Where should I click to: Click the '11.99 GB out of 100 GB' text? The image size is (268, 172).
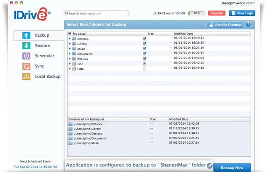[x=169, y=13]
